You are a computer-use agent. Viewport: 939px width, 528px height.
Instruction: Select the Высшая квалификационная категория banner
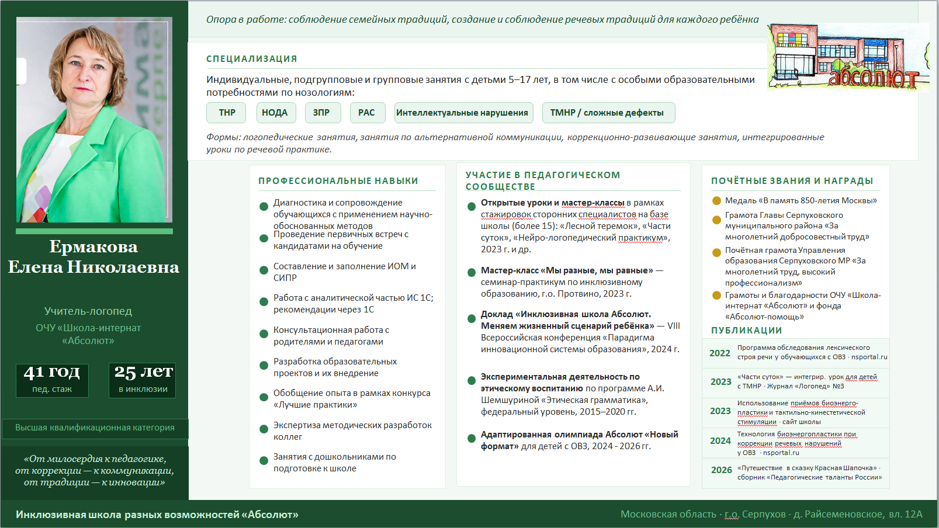95,428
